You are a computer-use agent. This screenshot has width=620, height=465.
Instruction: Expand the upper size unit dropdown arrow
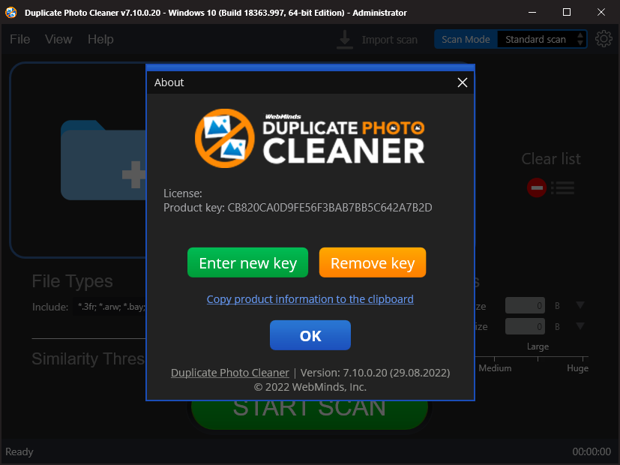580,304
